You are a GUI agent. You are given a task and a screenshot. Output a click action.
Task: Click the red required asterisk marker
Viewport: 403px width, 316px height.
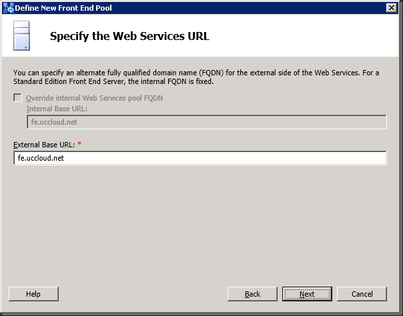(79, 143)
